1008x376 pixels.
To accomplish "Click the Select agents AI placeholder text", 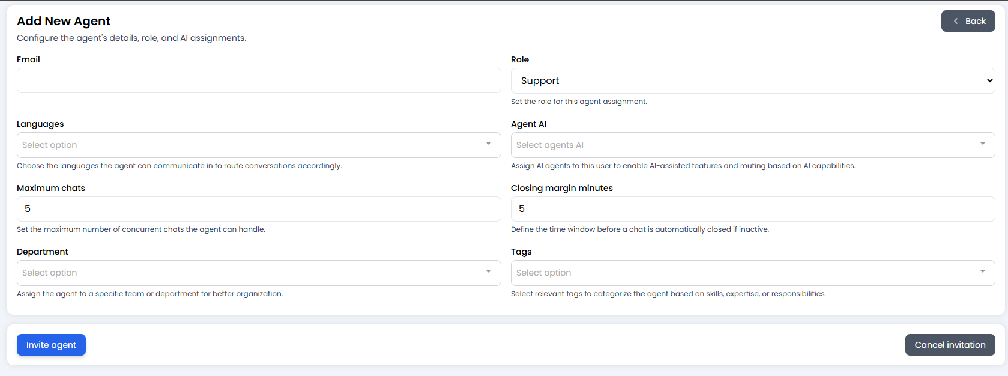I will tap(549, 144).
